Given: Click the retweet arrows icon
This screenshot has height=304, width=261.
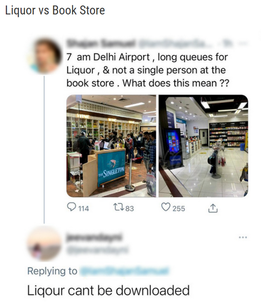Looking at the screenshot, I should tap(118, 207).
